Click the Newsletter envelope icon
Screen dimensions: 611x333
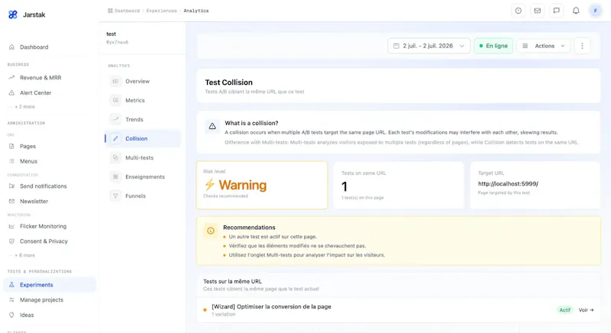coord(11,202)
